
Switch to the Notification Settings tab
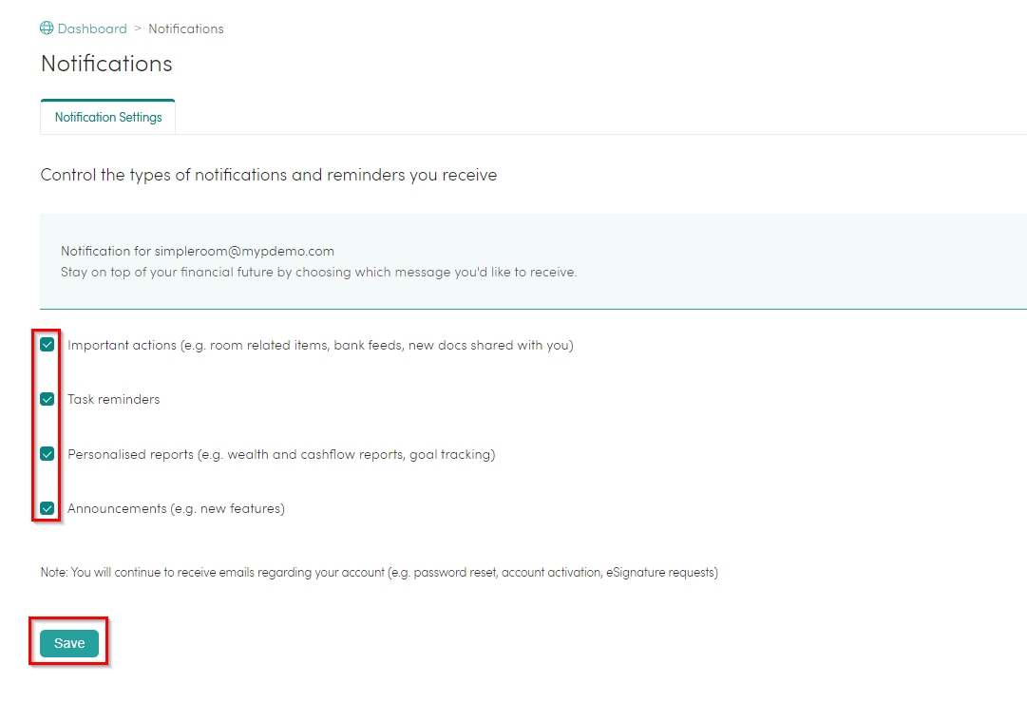pyautogui.click(x=108, y=117)
